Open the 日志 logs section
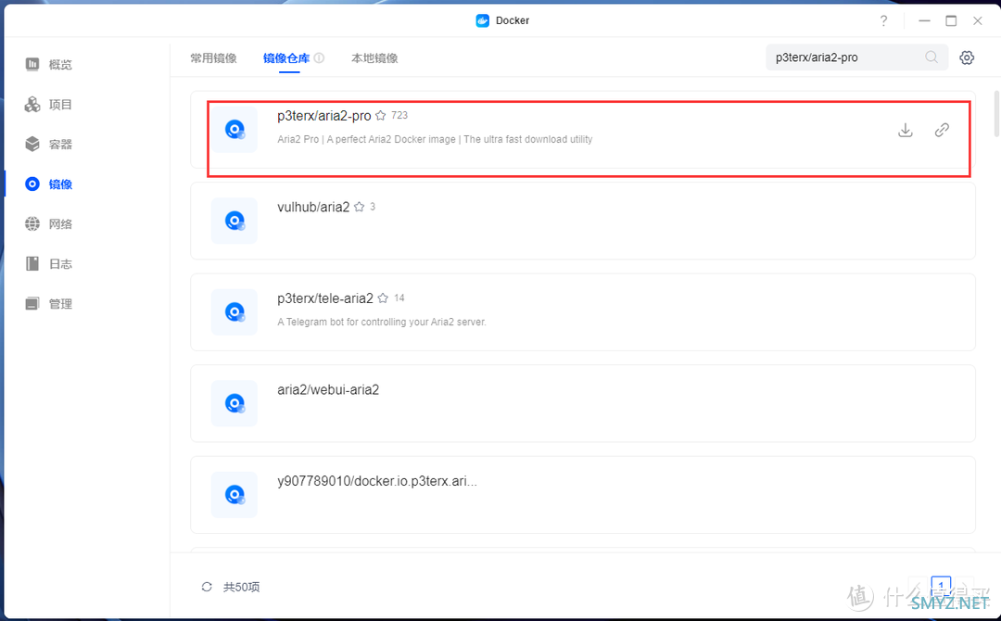This screenshot has height=621, width=1001. tap(48, 264)
